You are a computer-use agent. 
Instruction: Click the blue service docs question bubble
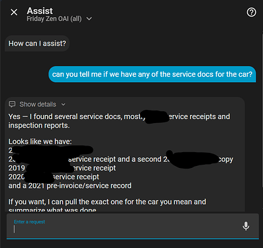[x=152, y=74]
